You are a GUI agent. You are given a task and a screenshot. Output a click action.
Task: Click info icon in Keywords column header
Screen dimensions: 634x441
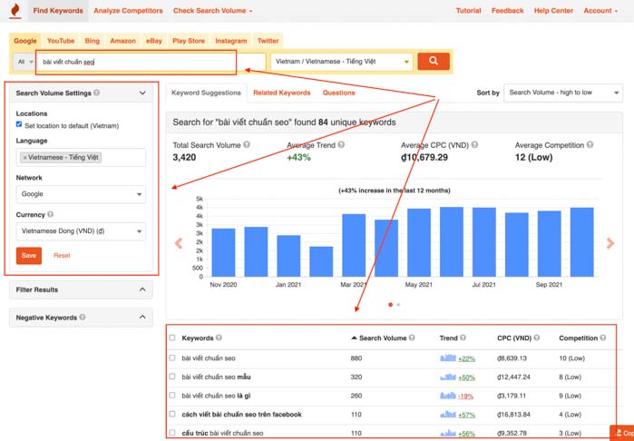coord(219,338)
